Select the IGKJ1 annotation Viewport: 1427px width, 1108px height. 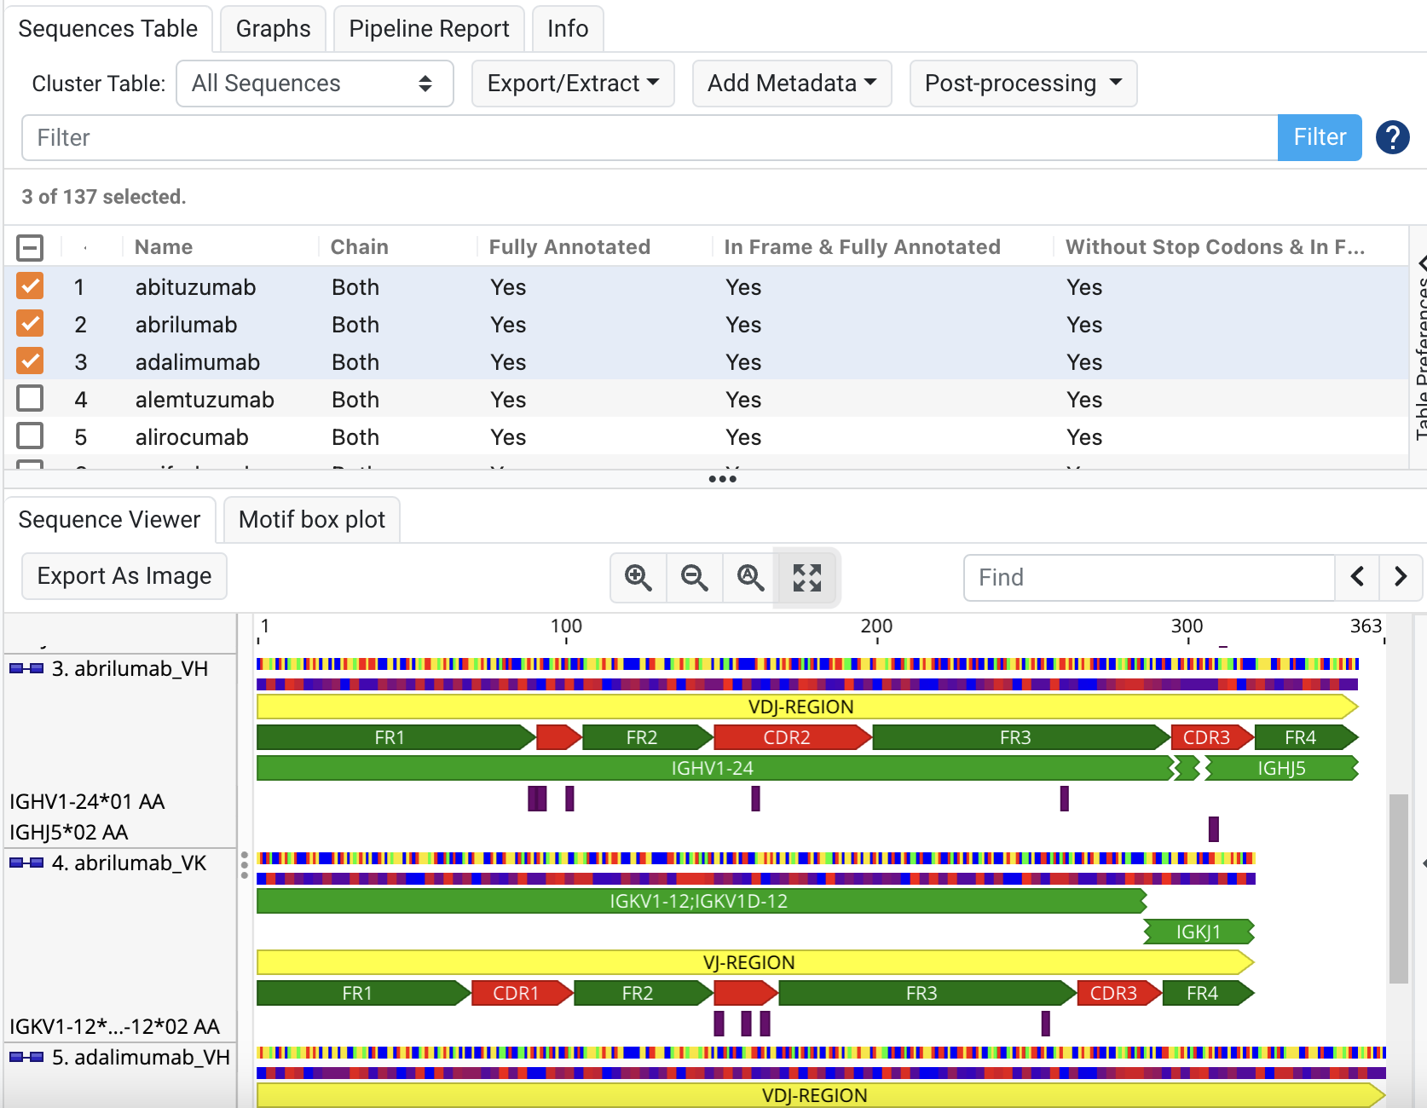pos(1199,932)
